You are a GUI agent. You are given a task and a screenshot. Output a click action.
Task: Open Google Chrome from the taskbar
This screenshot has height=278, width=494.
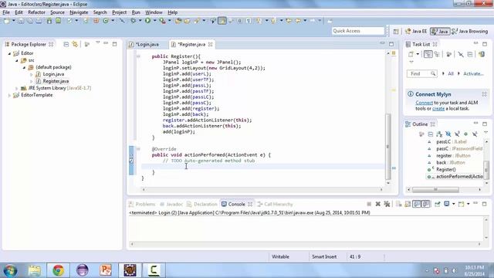click(x=59, y=270)
